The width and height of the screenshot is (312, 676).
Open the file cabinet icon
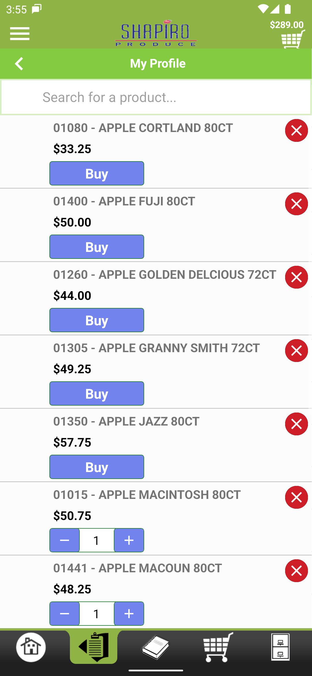click(280, 647)
